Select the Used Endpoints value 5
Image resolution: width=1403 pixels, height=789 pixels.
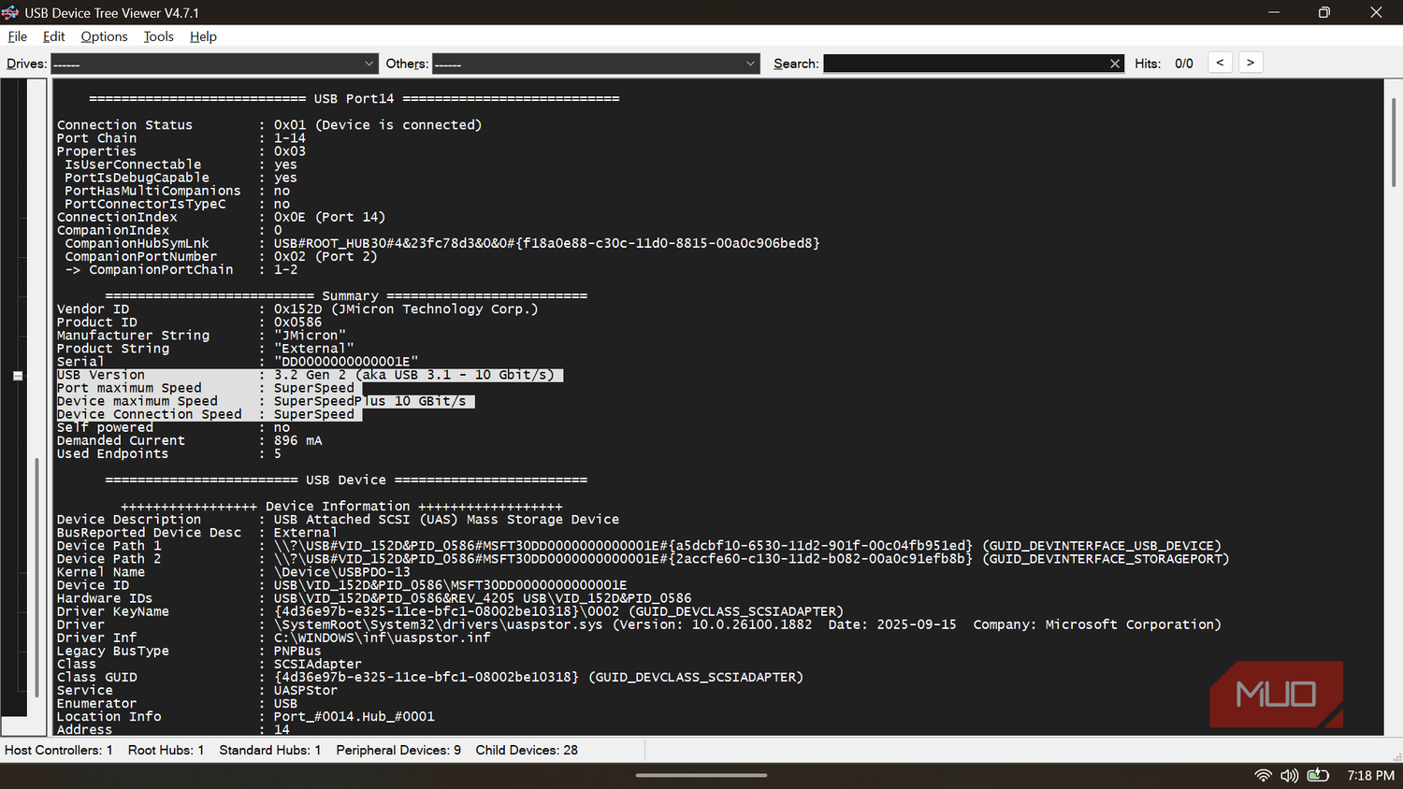tap(278, 453)
